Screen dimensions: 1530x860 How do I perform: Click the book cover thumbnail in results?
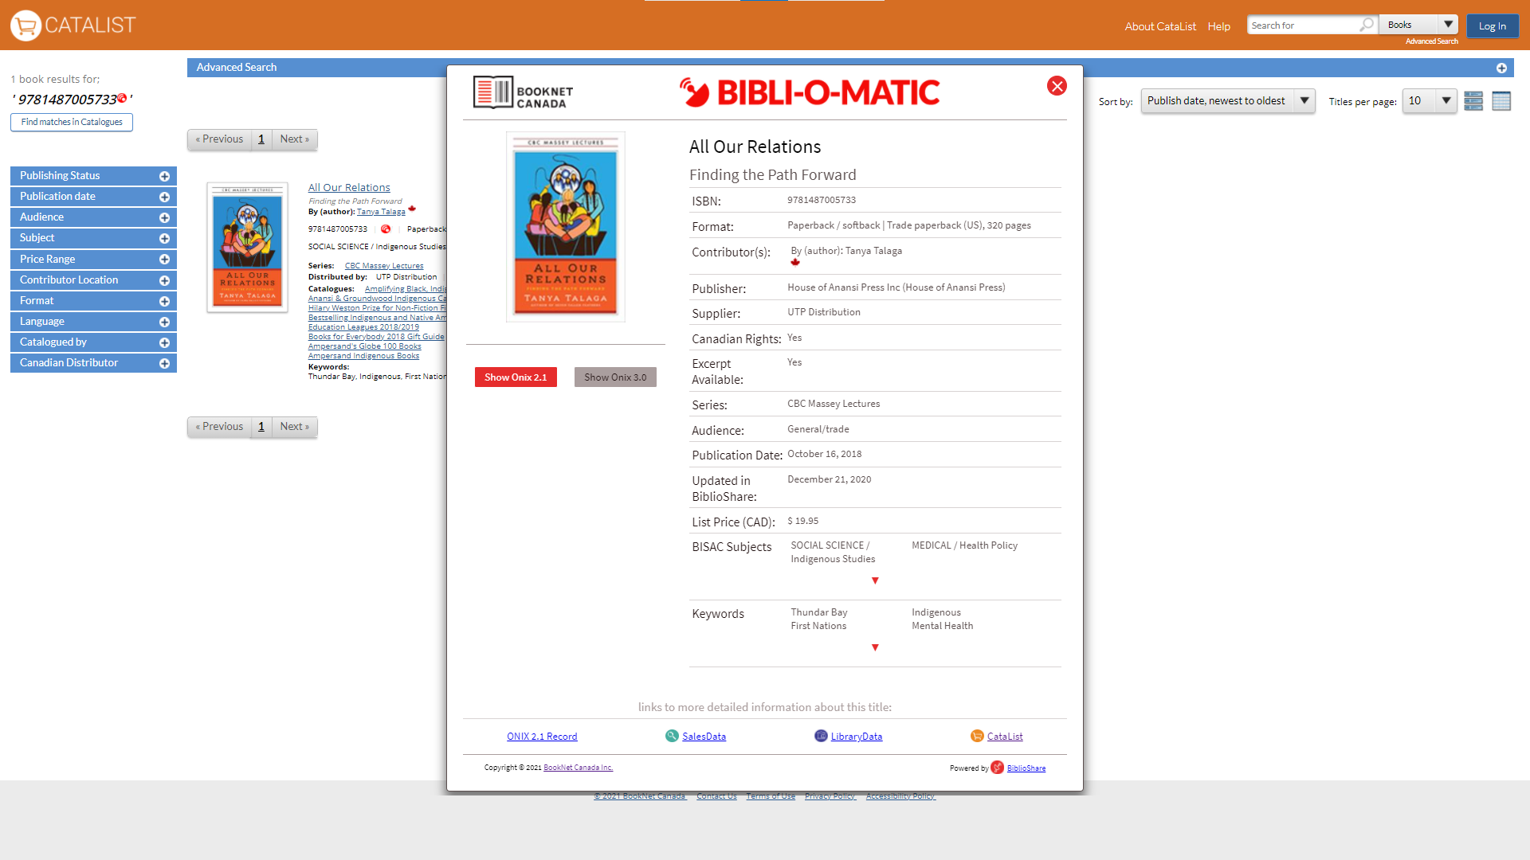pyautogui.click(x=248, y=248)
